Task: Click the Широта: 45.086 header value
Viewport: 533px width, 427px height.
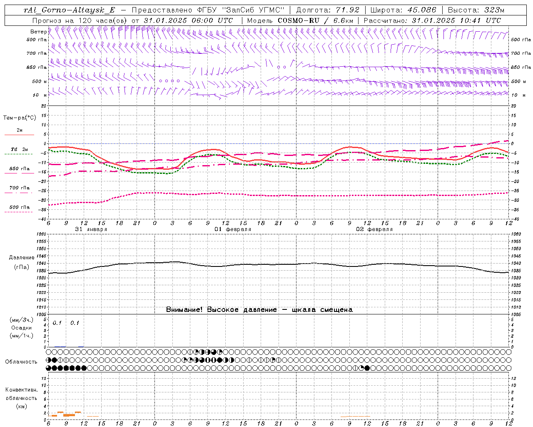Action: tap(403, 10)
